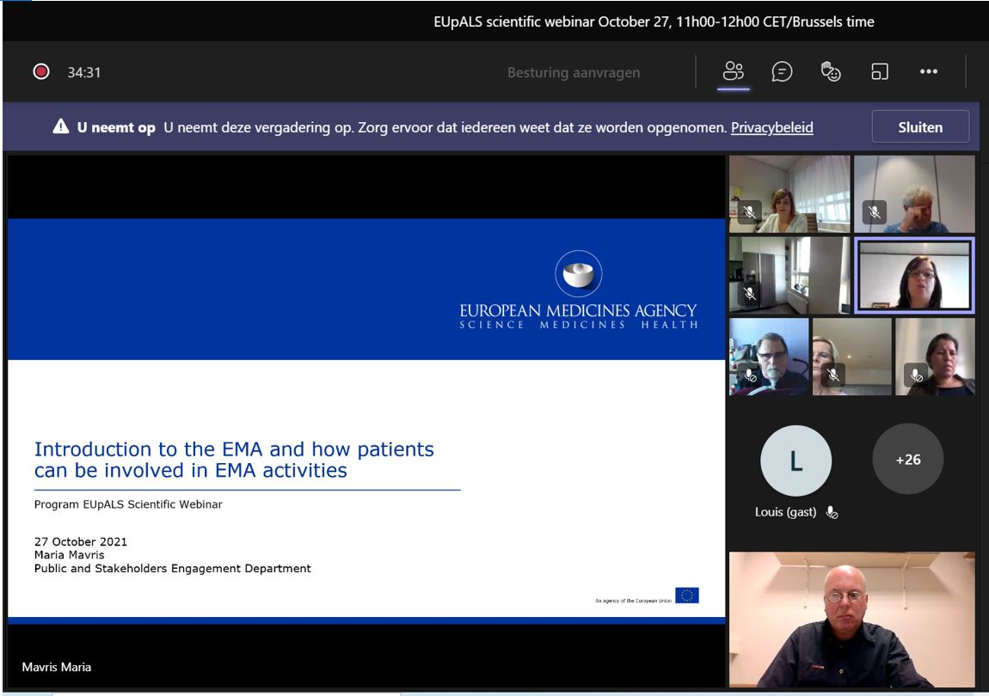This screenshot has height=696, width=989.
Task: Select the blonde woman's tile with white curtains
Action: click(789, 194)
